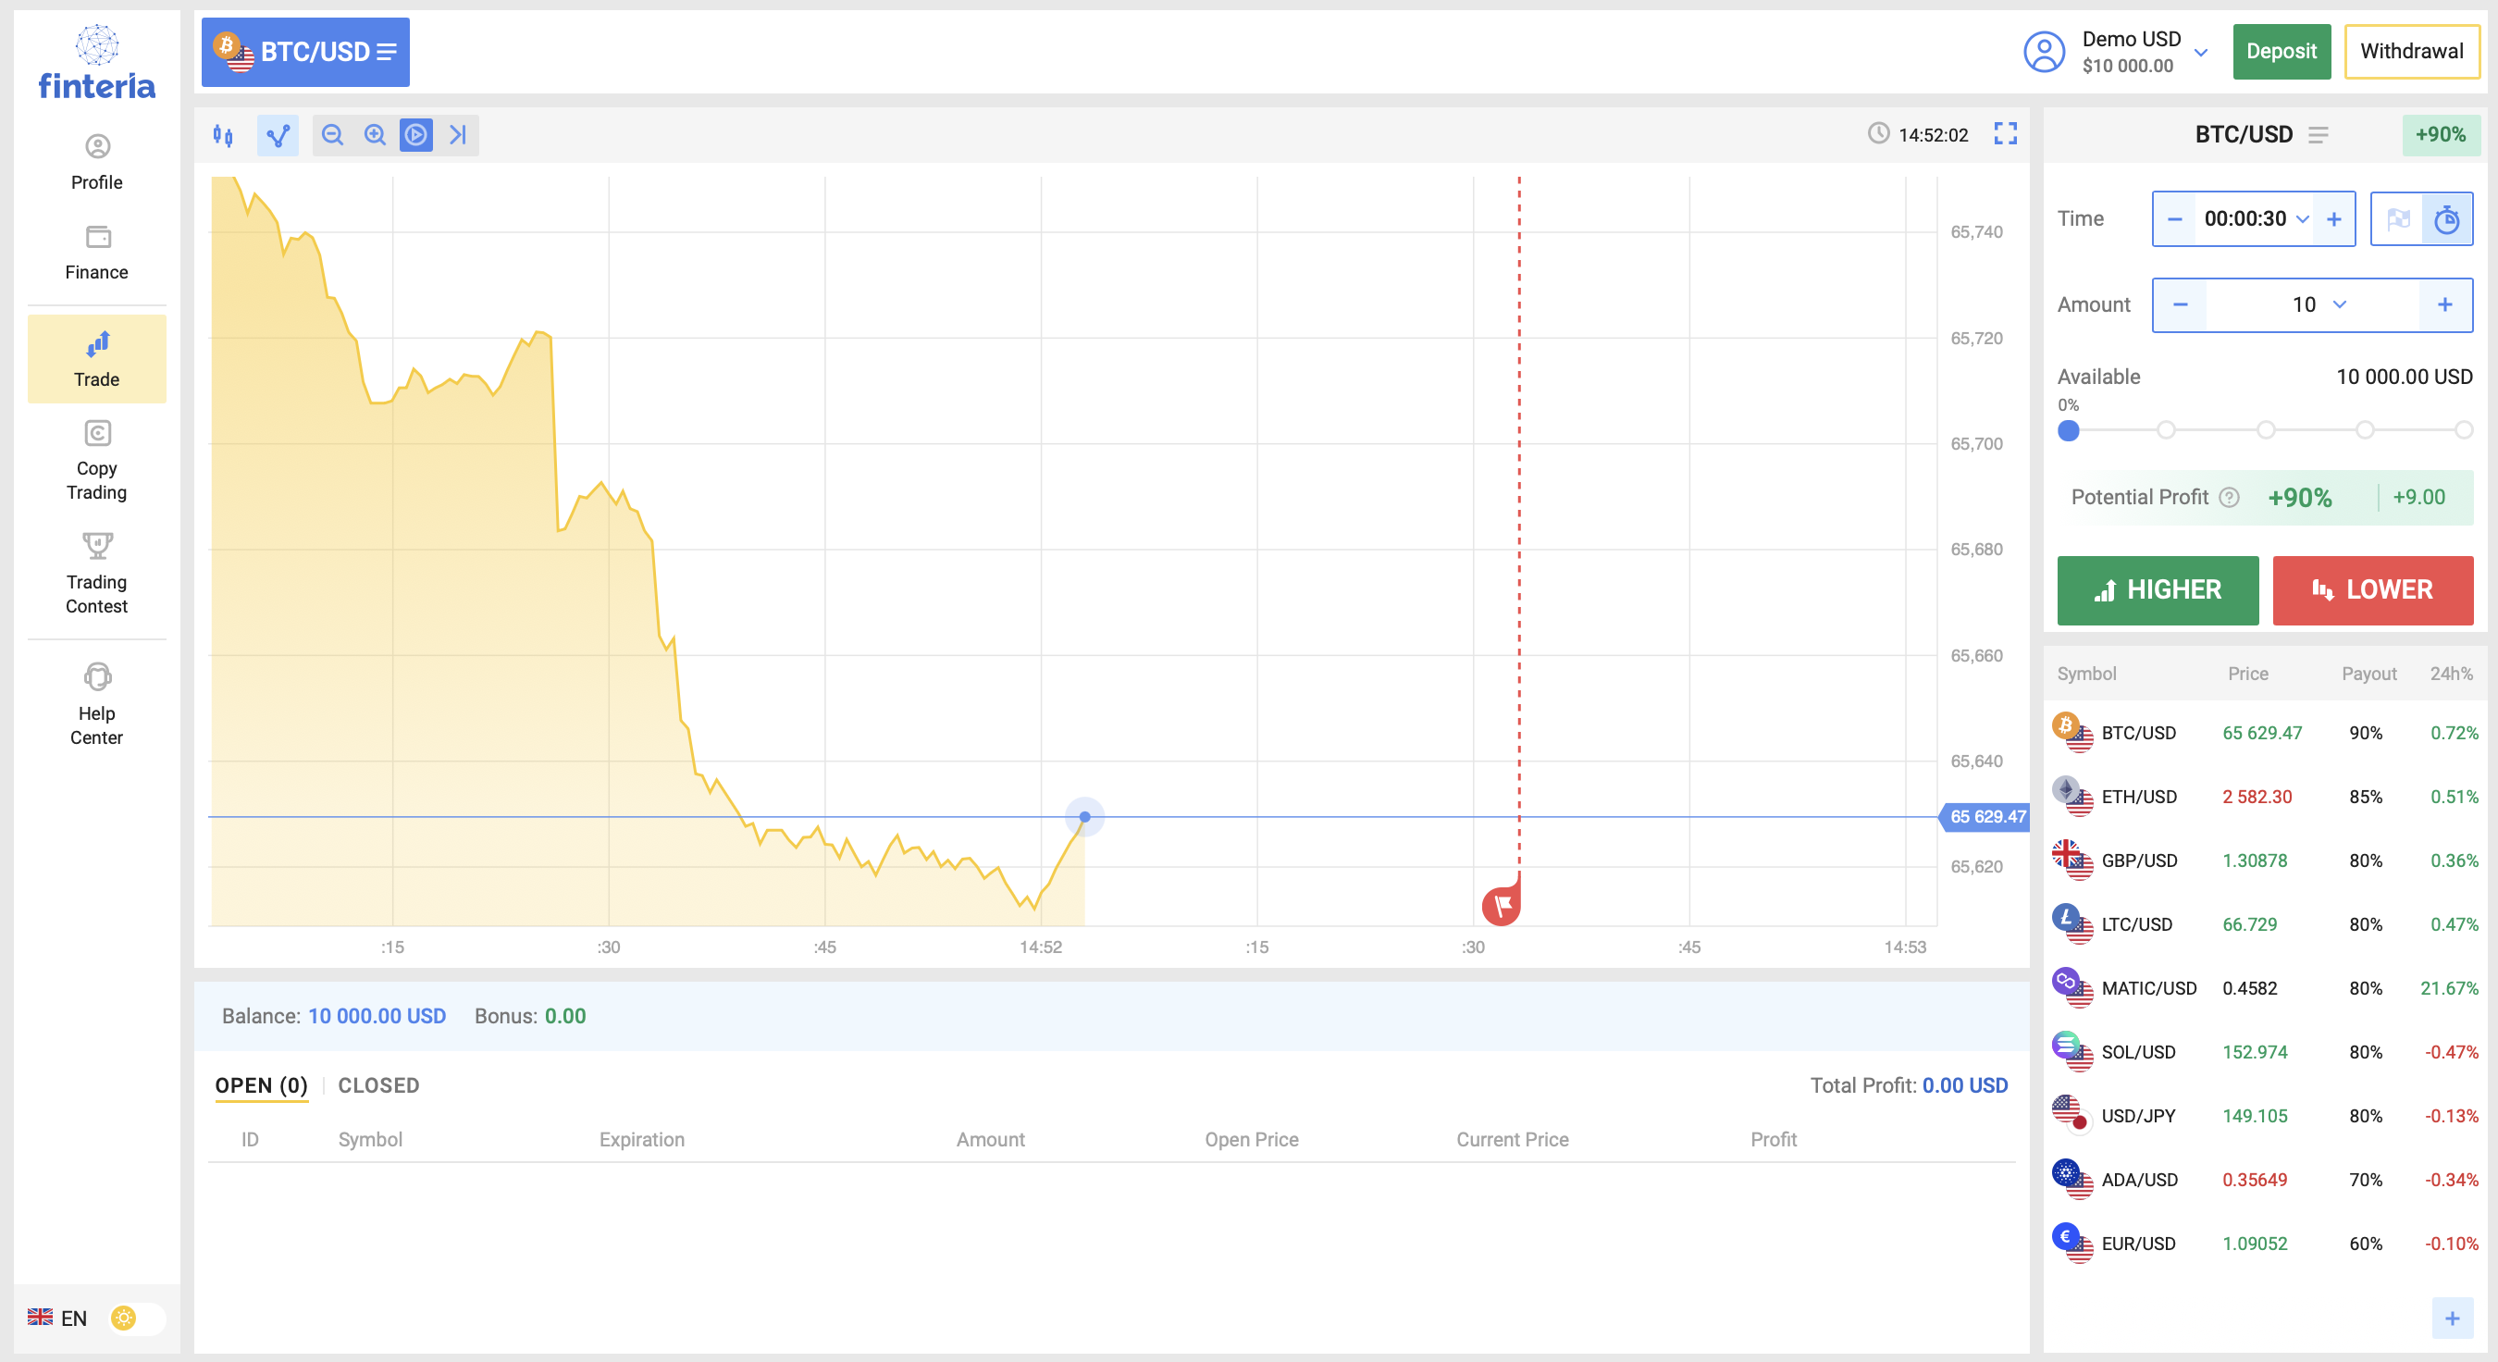
Task: Select ETH/USD in the symbol list
Action: 2138,797
